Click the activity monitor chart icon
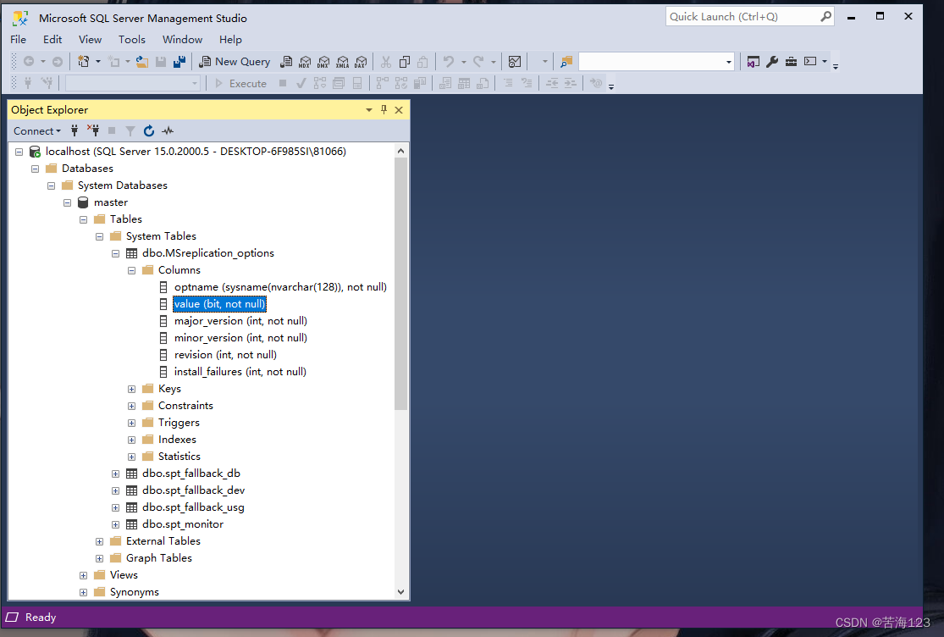 click(x=515, y=61)
